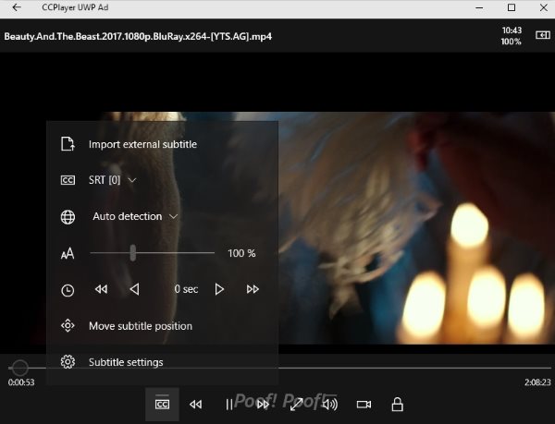Viewport: 555px width, 424px height.
Task: Click the 10:43 clock display
Action: click(512, 30)
